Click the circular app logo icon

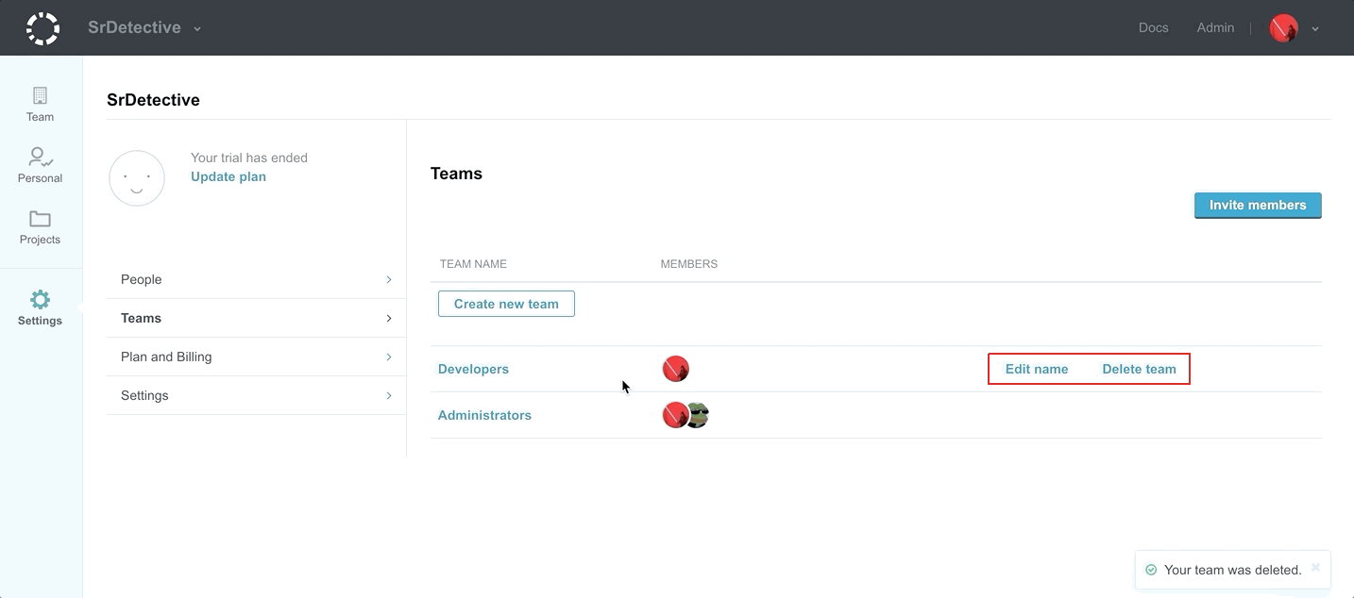pos(42,28)
